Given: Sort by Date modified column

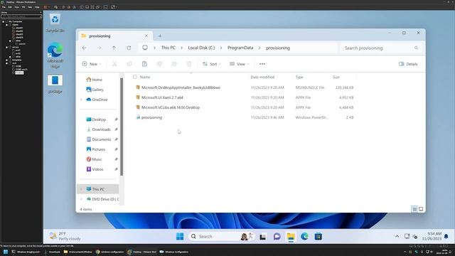Looking at the screenshot, I should pos(262,77).
